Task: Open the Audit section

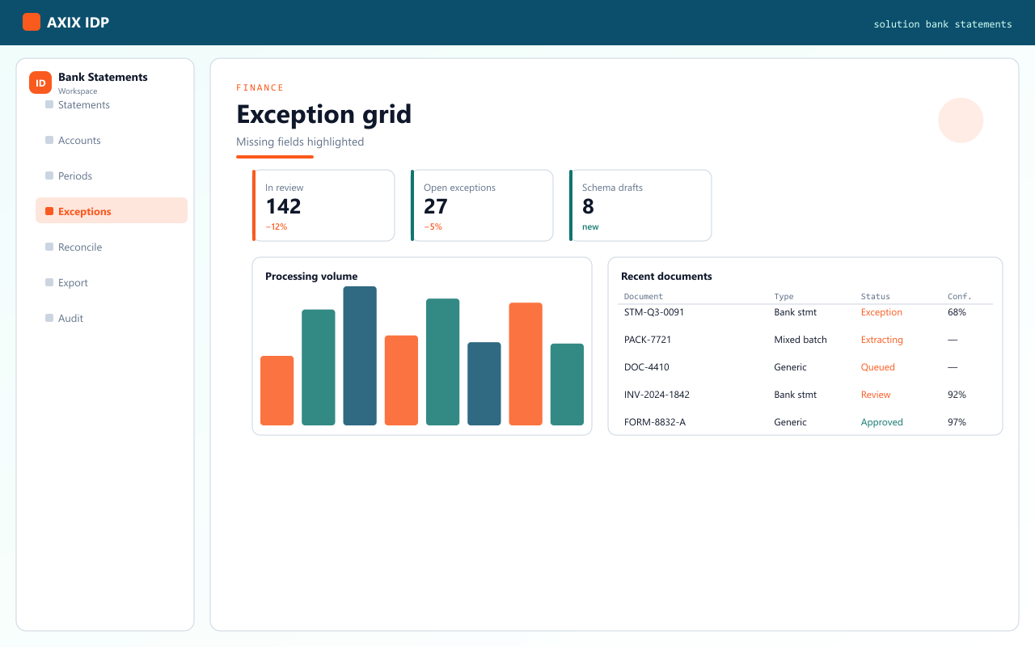Action: 112,319
